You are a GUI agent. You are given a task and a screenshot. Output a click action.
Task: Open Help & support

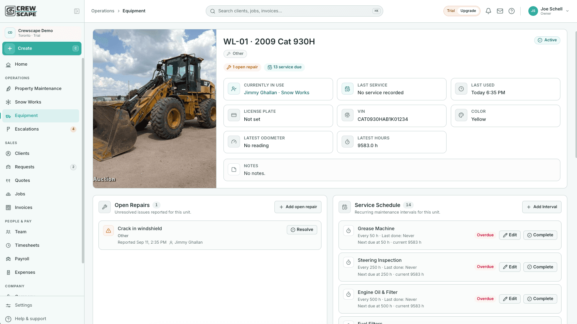click(x=41, y=319)
